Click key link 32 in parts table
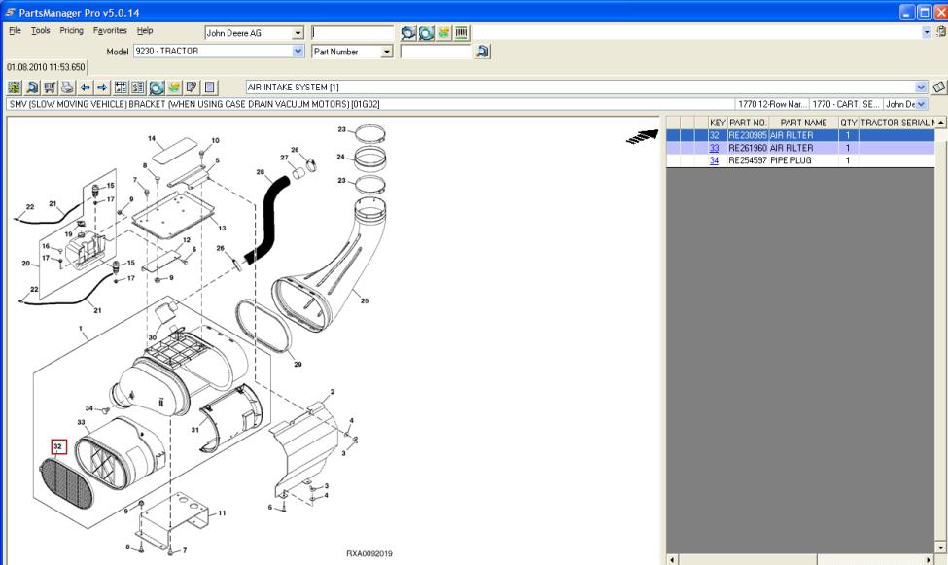The width and height of the screenshot is (948, 565). click(x=714, y=135)
